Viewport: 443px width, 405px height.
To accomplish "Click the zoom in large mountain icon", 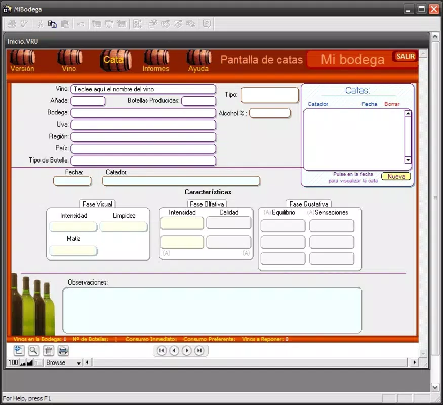I will (30, 362).
